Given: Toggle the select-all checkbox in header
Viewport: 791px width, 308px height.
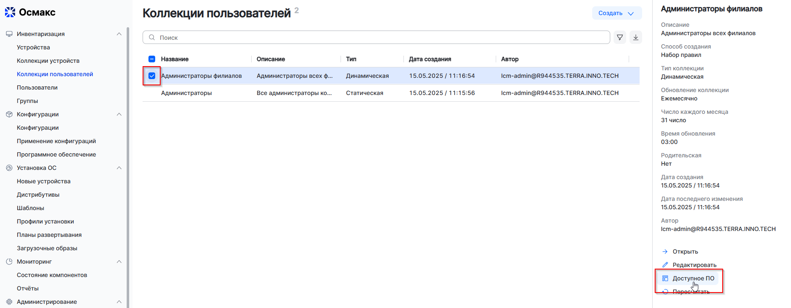Looking at the screenshot, I should [x=152, y=59].
